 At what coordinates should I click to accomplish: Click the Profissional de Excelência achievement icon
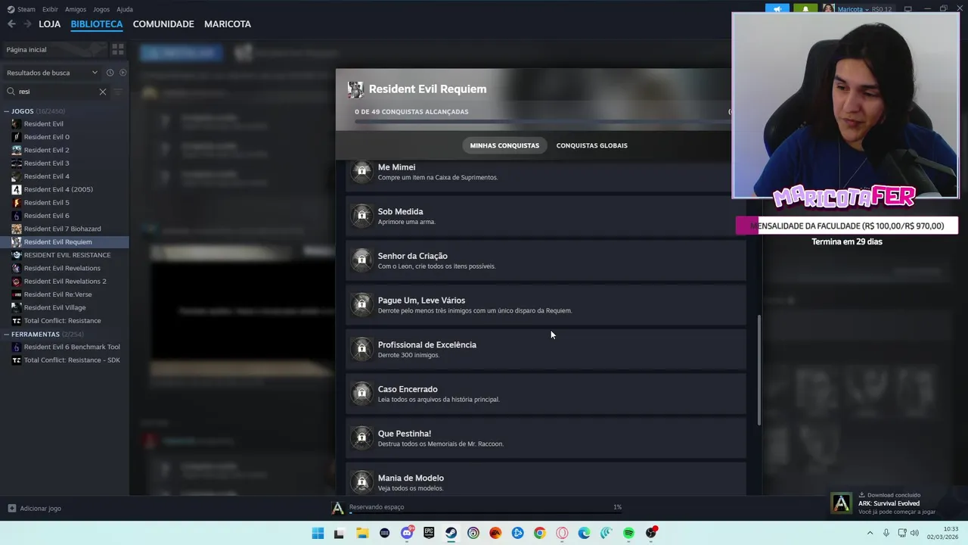coord(362,349)
